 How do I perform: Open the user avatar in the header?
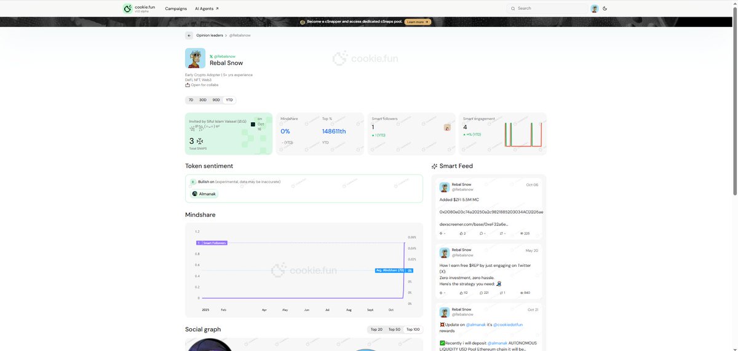pyautogui.click(x=595, y=9)
